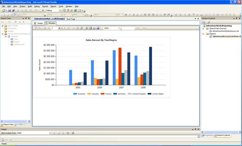This screenshot has width=242, height=146.
Task: Click the Properties Window icon in main toolbar
Action: pyautogui.click(x=68, y=10)
